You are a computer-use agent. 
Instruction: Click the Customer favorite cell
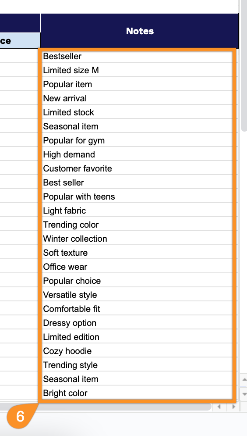coord(137,168)
